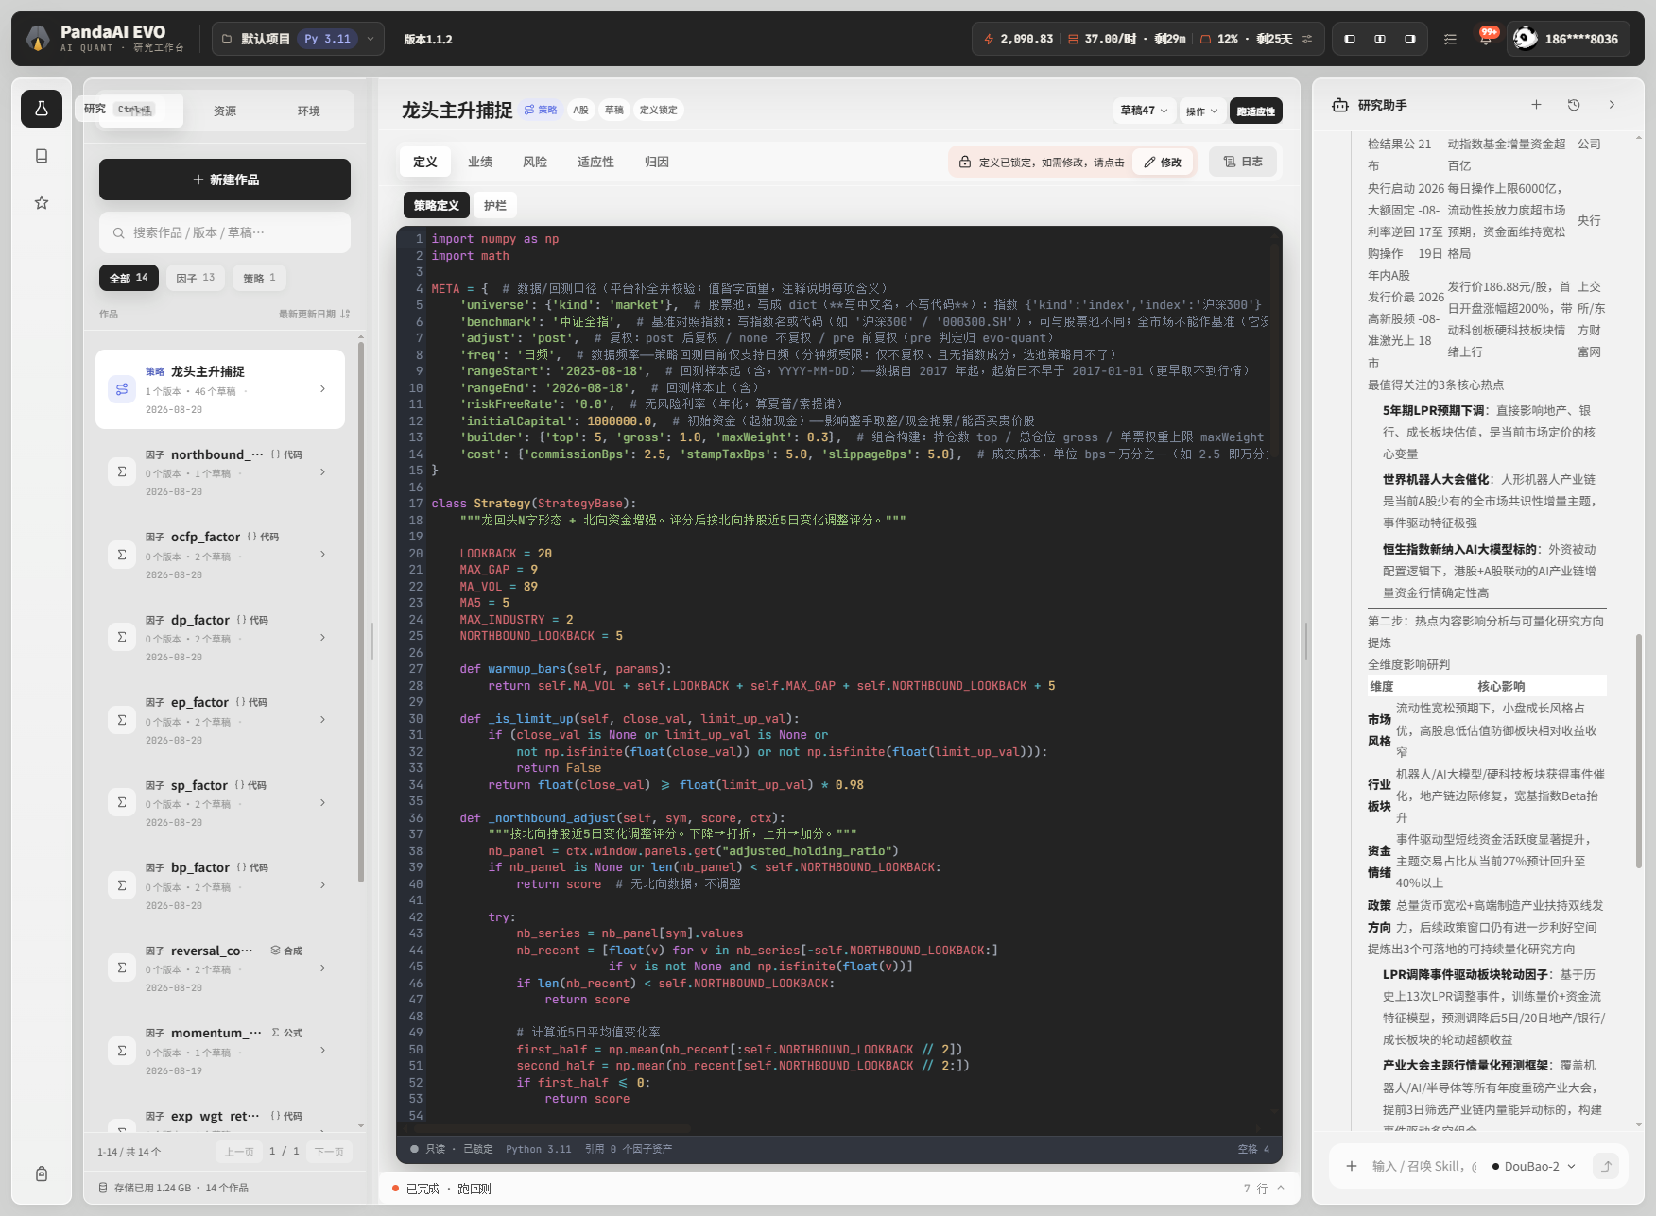Expand the ep_factor item chevron

point(323,720)
